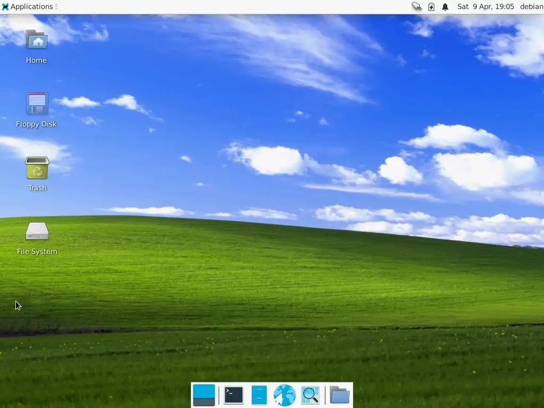Open the notifications bell icon

445,6
